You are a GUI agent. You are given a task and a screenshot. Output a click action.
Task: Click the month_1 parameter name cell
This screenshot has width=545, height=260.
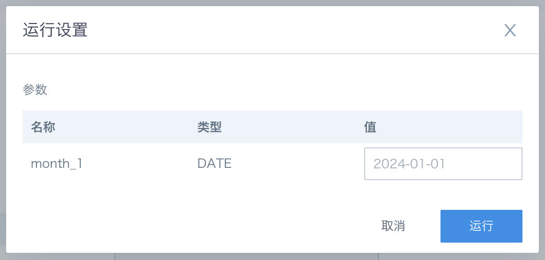tap(56, 164)
